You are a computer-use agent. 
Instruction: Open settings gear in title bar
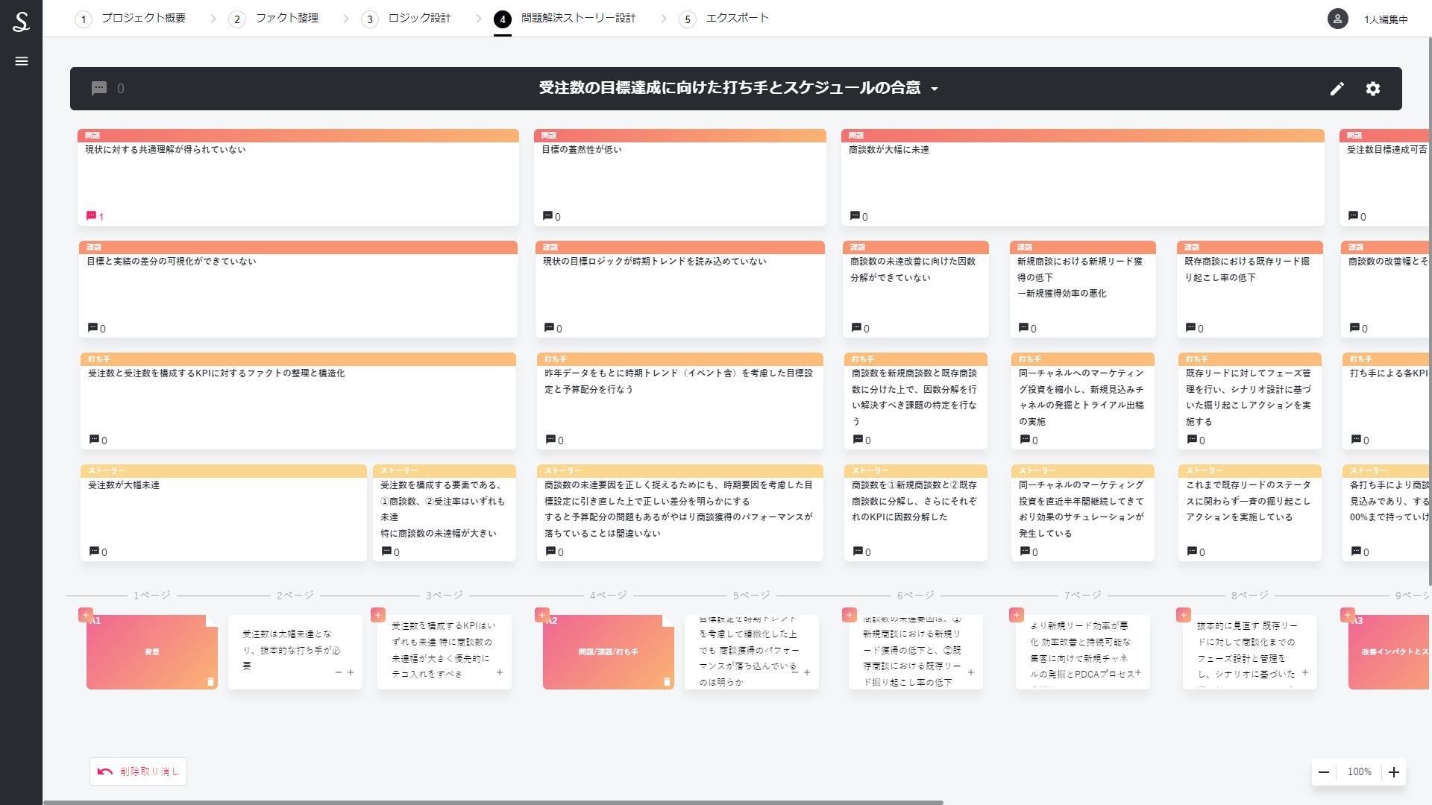pos(1372,89)
